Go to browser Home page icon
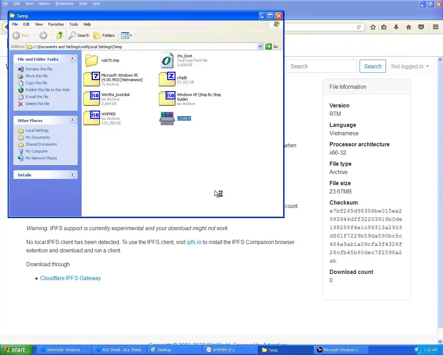 coord(409,27)
